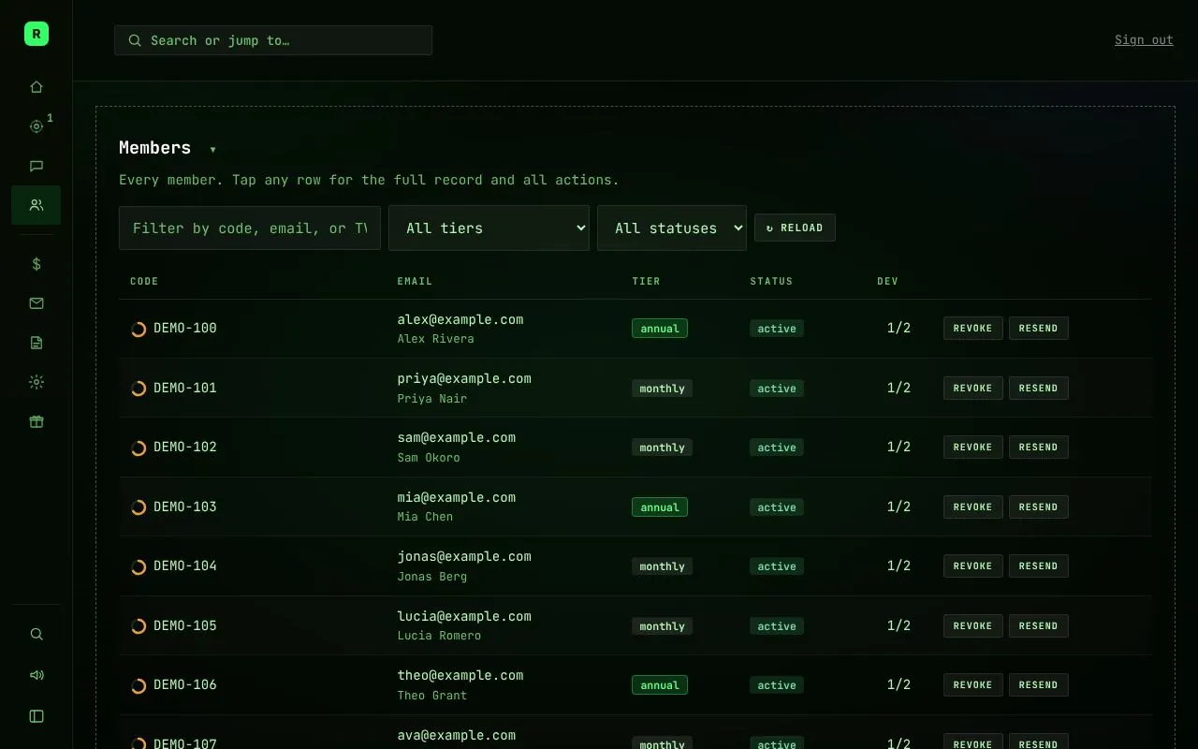Click the Sign out link
1198x749 pixels.
tap(1144, 39)
